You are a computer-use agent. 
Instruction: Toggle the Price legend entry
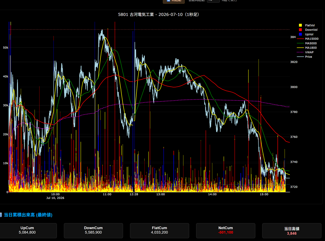308,57
